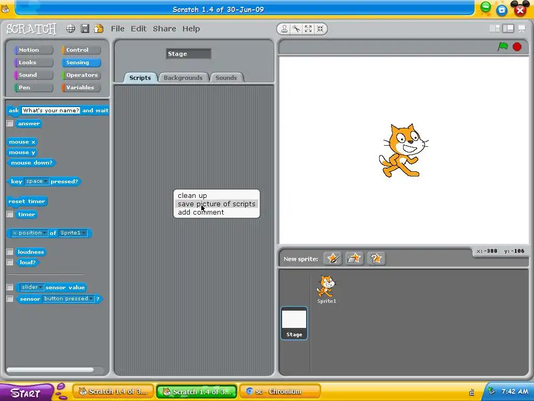The width and height of the screenshot is (534, 401).
Task: Open the Help menu
Action: click(x=191, y=29)
